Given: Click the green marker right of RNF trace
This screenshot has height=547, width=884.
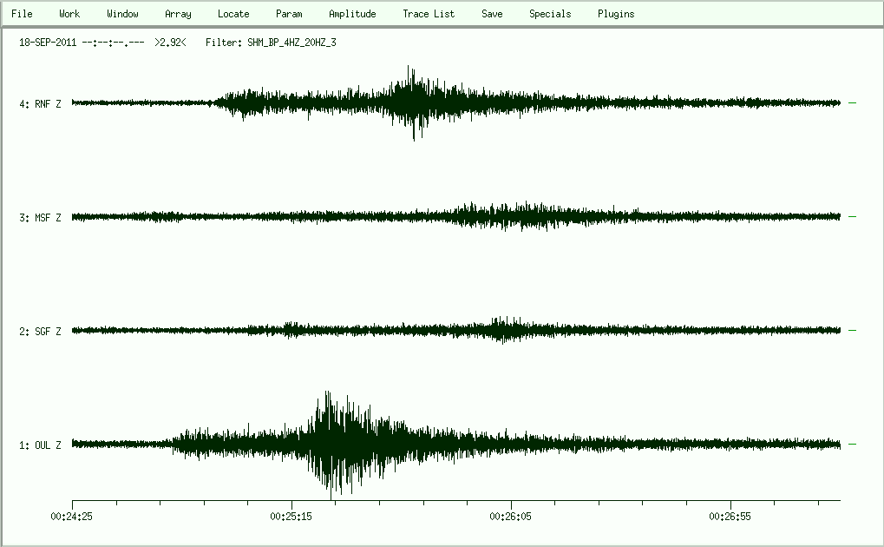Looking at the screenshot, I should 853,102.
